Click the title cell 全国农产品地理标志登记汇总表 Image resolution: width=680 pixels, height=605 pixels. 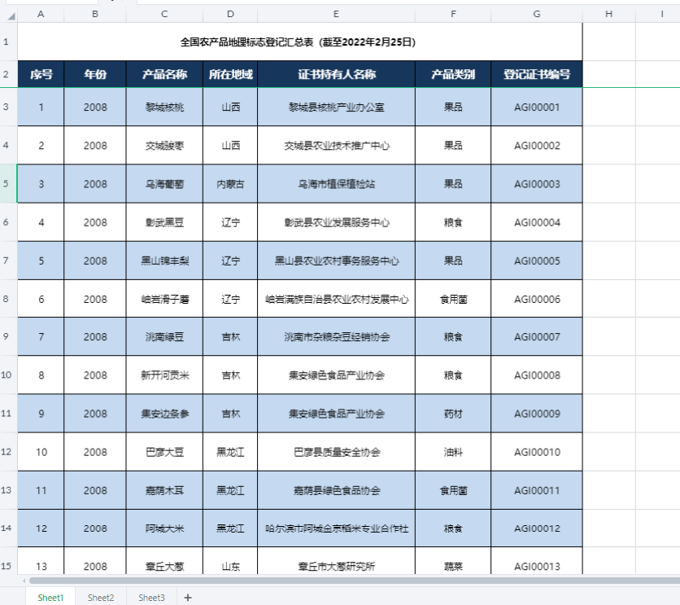[x=299, y=42]
